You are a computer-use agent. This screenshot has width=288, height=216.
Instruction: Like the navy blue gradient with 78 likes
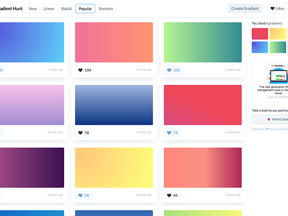pyautogui.click(x=83, y=133)
